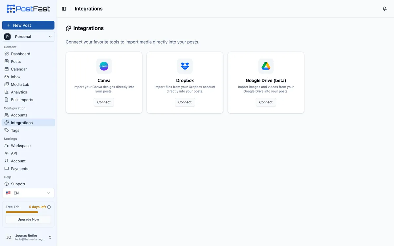Open the Inbox menu item
Screen dimensions: 394x246
(28, 77)
